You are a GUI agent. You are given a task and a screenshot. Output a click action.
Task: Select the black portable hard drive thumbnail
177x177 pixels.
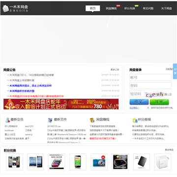[x=142, y=162]
